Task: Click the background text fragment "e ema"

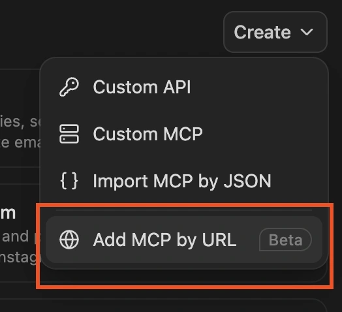Action: (x=20, y=142)
